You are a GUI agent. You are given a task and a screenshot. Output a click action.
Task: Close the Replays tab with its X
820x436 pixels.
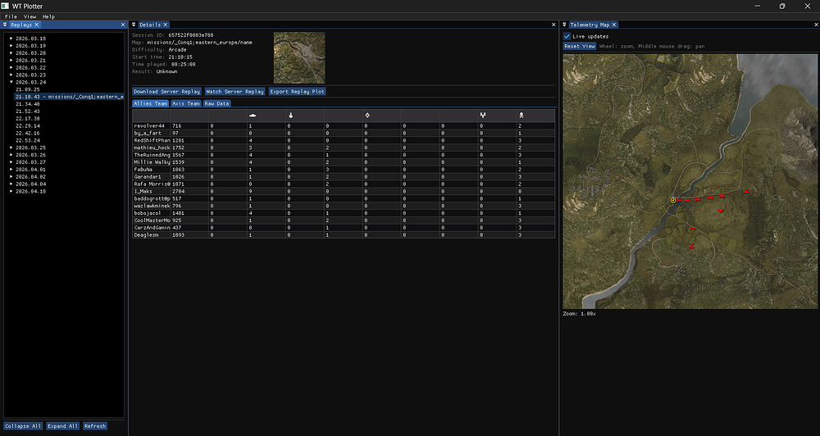pyautogui.click(x=37, y=25)
